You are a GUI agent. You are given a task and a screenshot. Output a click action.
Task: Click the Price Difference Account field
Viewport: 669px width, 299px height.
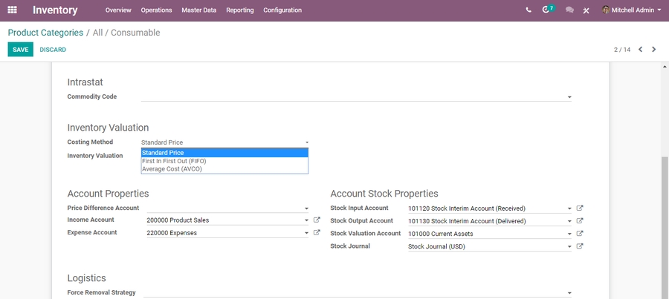coord(223,208)
